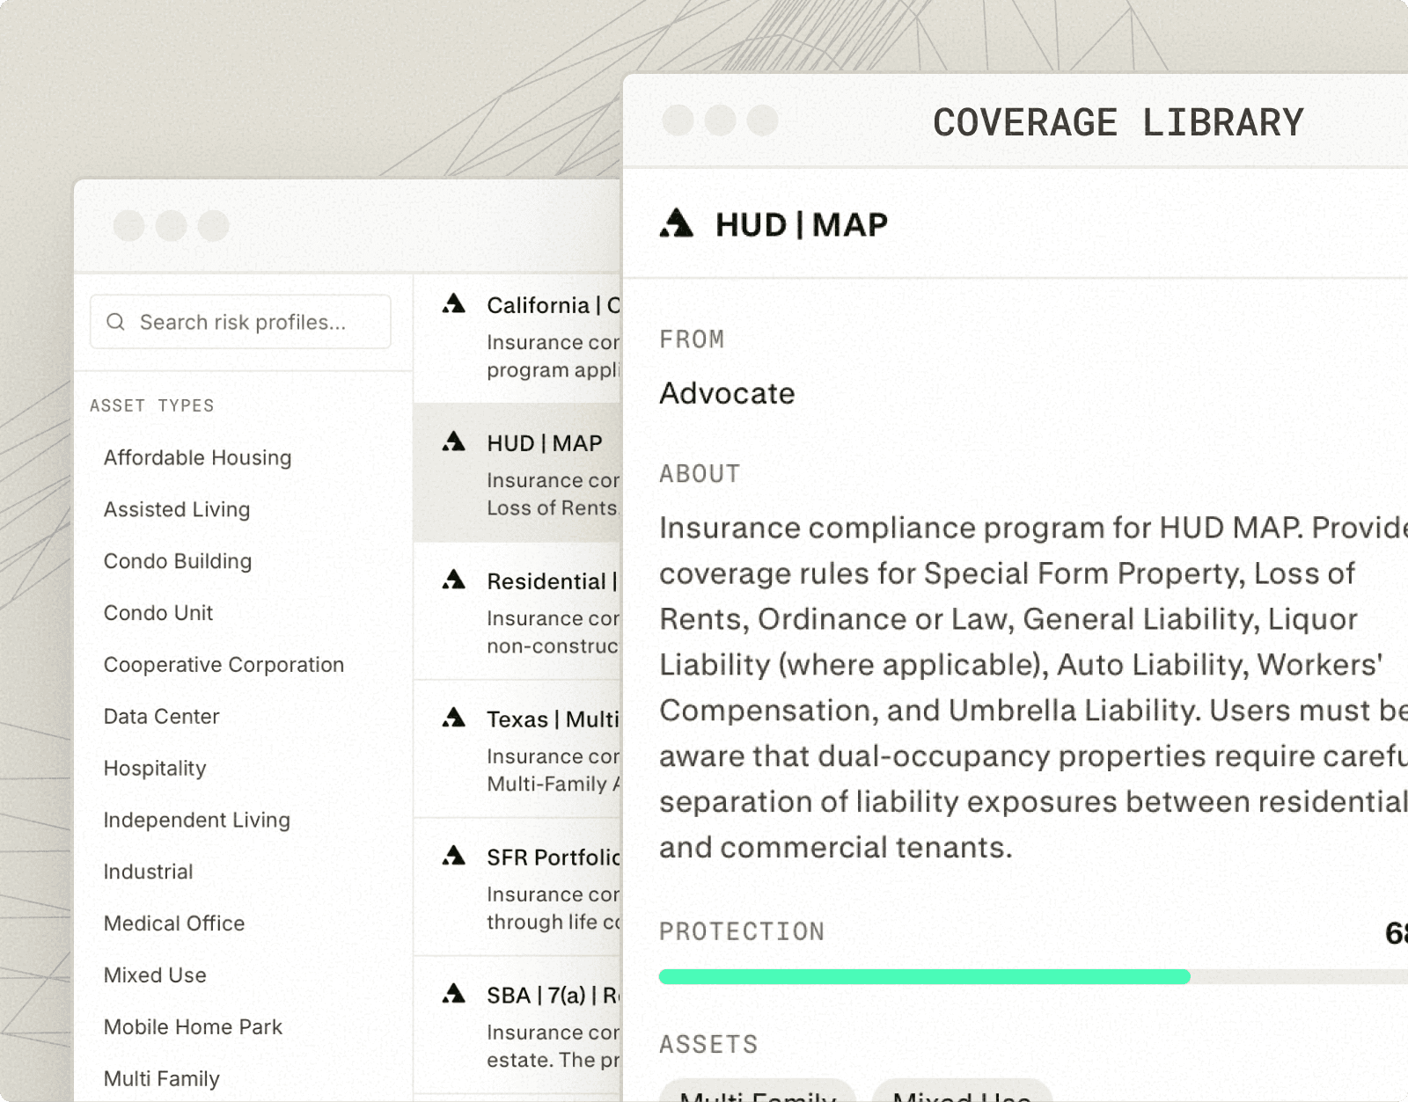Screen dimensions: 1408x1102
Task: Open the SBA | 7(a) risk profile
Action: (x=517, y=1025)
